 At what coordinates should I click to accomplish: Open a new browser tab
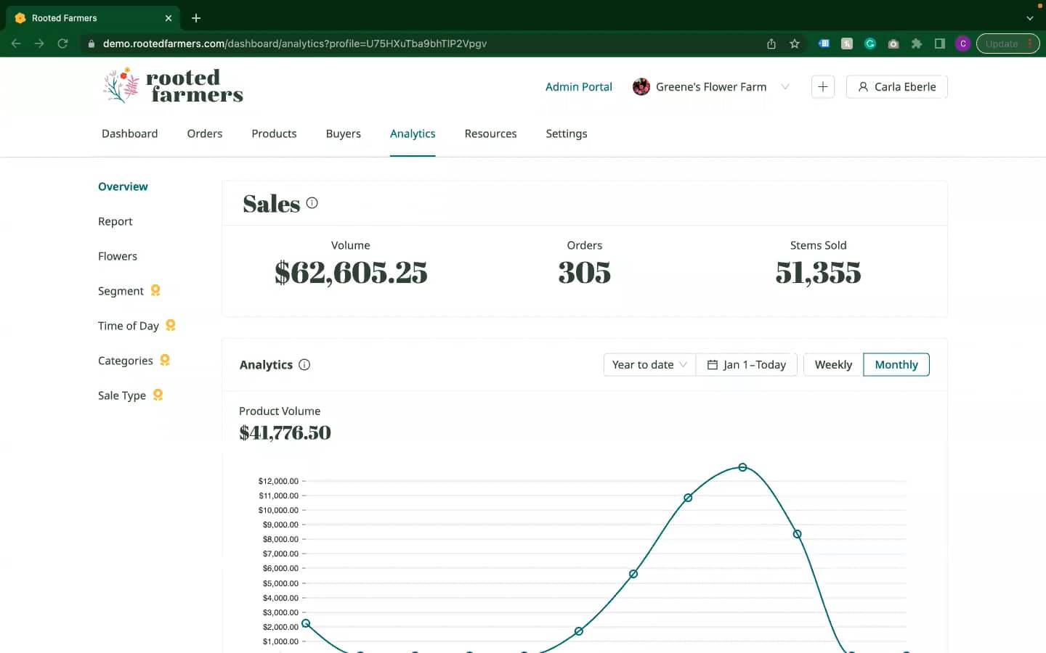[x=196, y=18]
